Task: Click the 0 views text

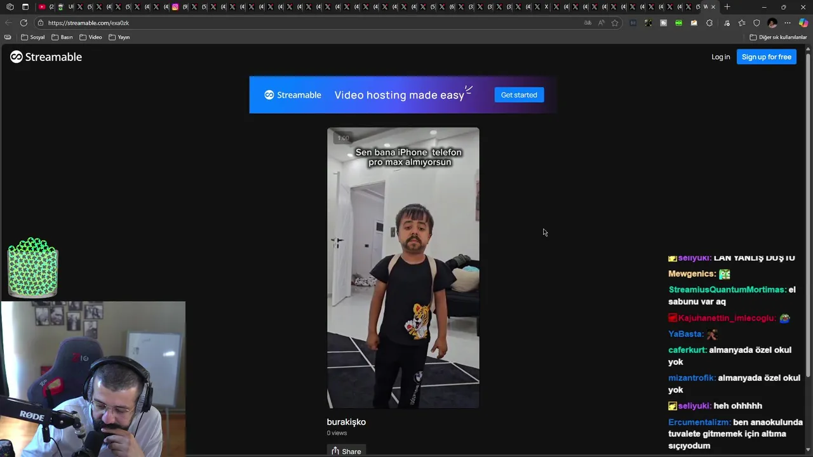Action: pyautogui.click(x=337, y=434)
